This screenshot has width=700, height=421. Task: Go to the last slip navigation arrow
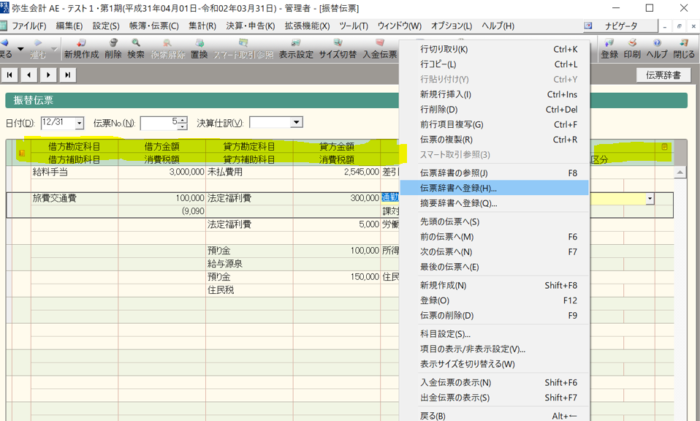[x=67, y=75]
